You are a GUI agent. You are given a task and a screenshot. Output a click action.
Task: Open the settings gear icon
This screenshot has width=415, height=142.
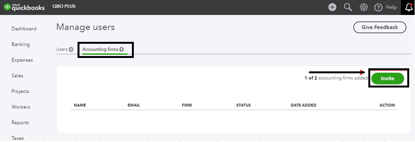click(364, 7)
